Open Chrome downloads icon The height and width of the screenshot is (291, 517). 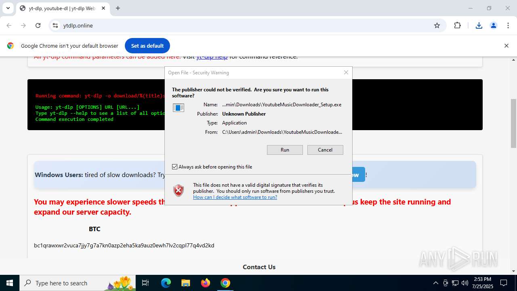coord(479,25)
